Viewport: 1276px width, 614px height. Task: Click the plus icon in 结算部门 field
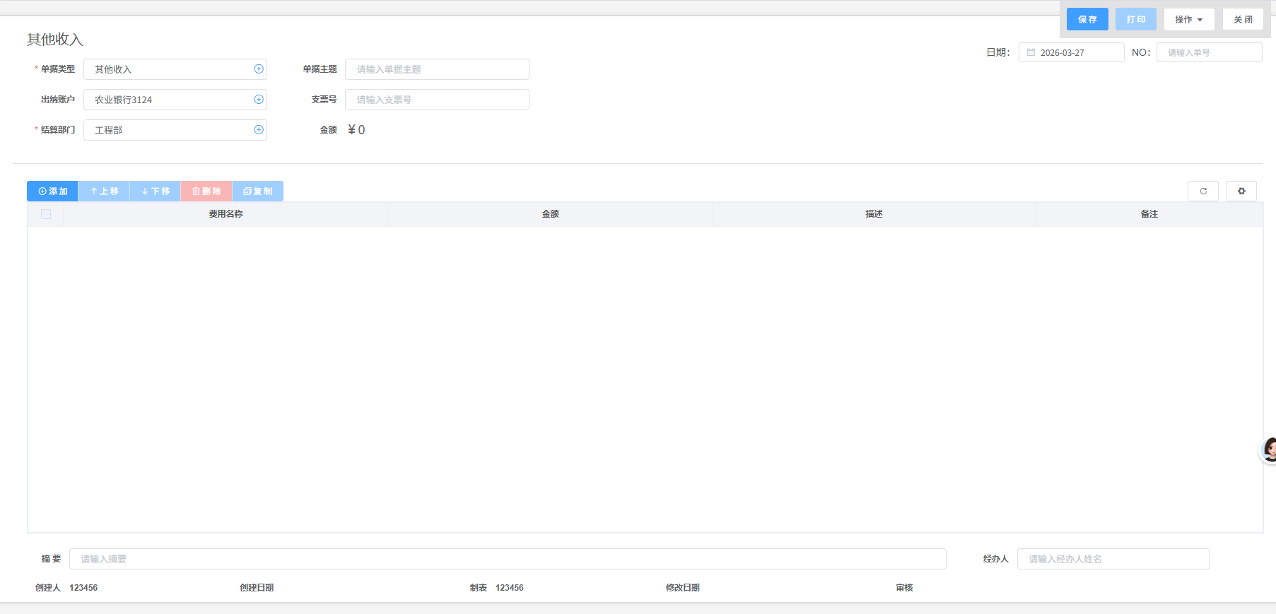pos(259,130)
